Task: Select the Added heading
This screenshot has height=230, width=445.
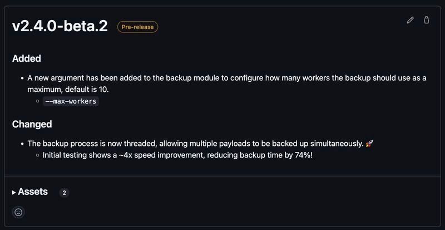Action: click(27, 58)
